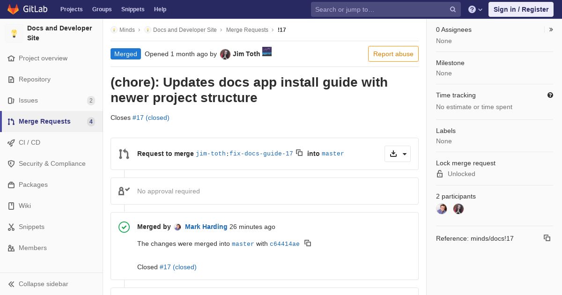Click the Packages bag icon
The width and height of the screenshot is (562, 295).
(x=11, y=184)
